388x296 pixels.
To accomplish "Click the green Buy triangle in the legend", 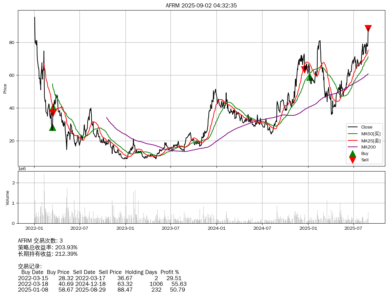I will pos(352,154).
